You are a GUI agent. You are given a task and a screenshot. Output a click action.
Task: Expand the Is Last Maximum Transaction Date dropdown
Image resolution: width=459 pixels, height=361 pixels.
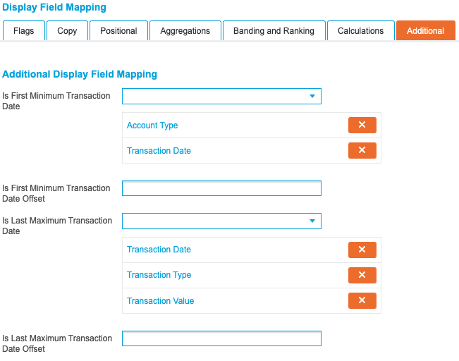tap(221, 221)
